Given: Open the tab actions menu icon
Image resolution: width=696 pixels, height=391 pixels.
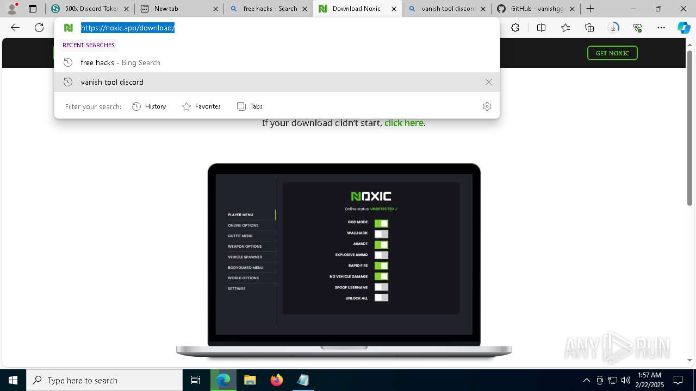Looking at the screenshot, I should (x=33, y=9).
